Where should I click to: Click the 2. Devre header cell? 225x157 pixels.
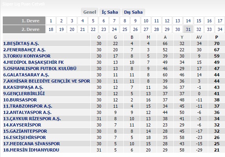click(x=24, y=29)
